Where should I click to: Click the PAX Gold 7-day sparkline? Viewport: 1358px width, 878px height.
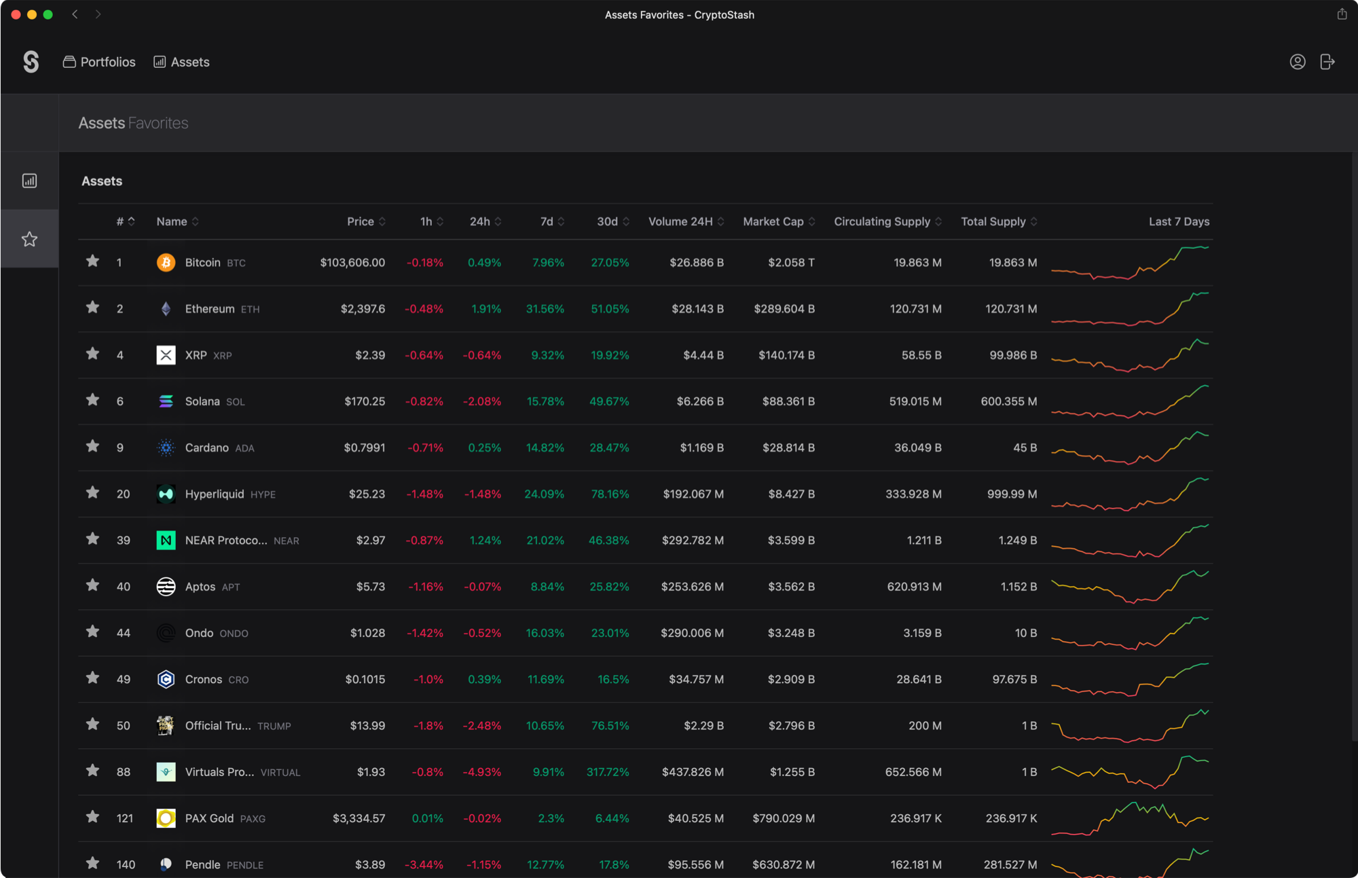coord(1130,818)
